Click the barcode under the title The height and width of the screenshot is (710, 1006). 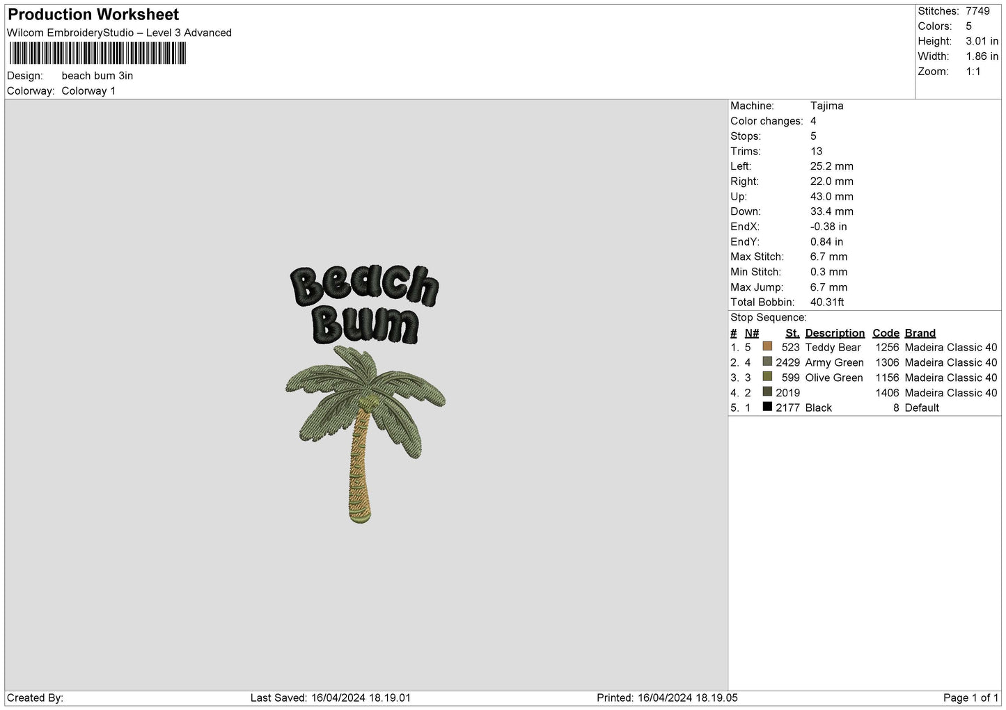pos(97,54)
